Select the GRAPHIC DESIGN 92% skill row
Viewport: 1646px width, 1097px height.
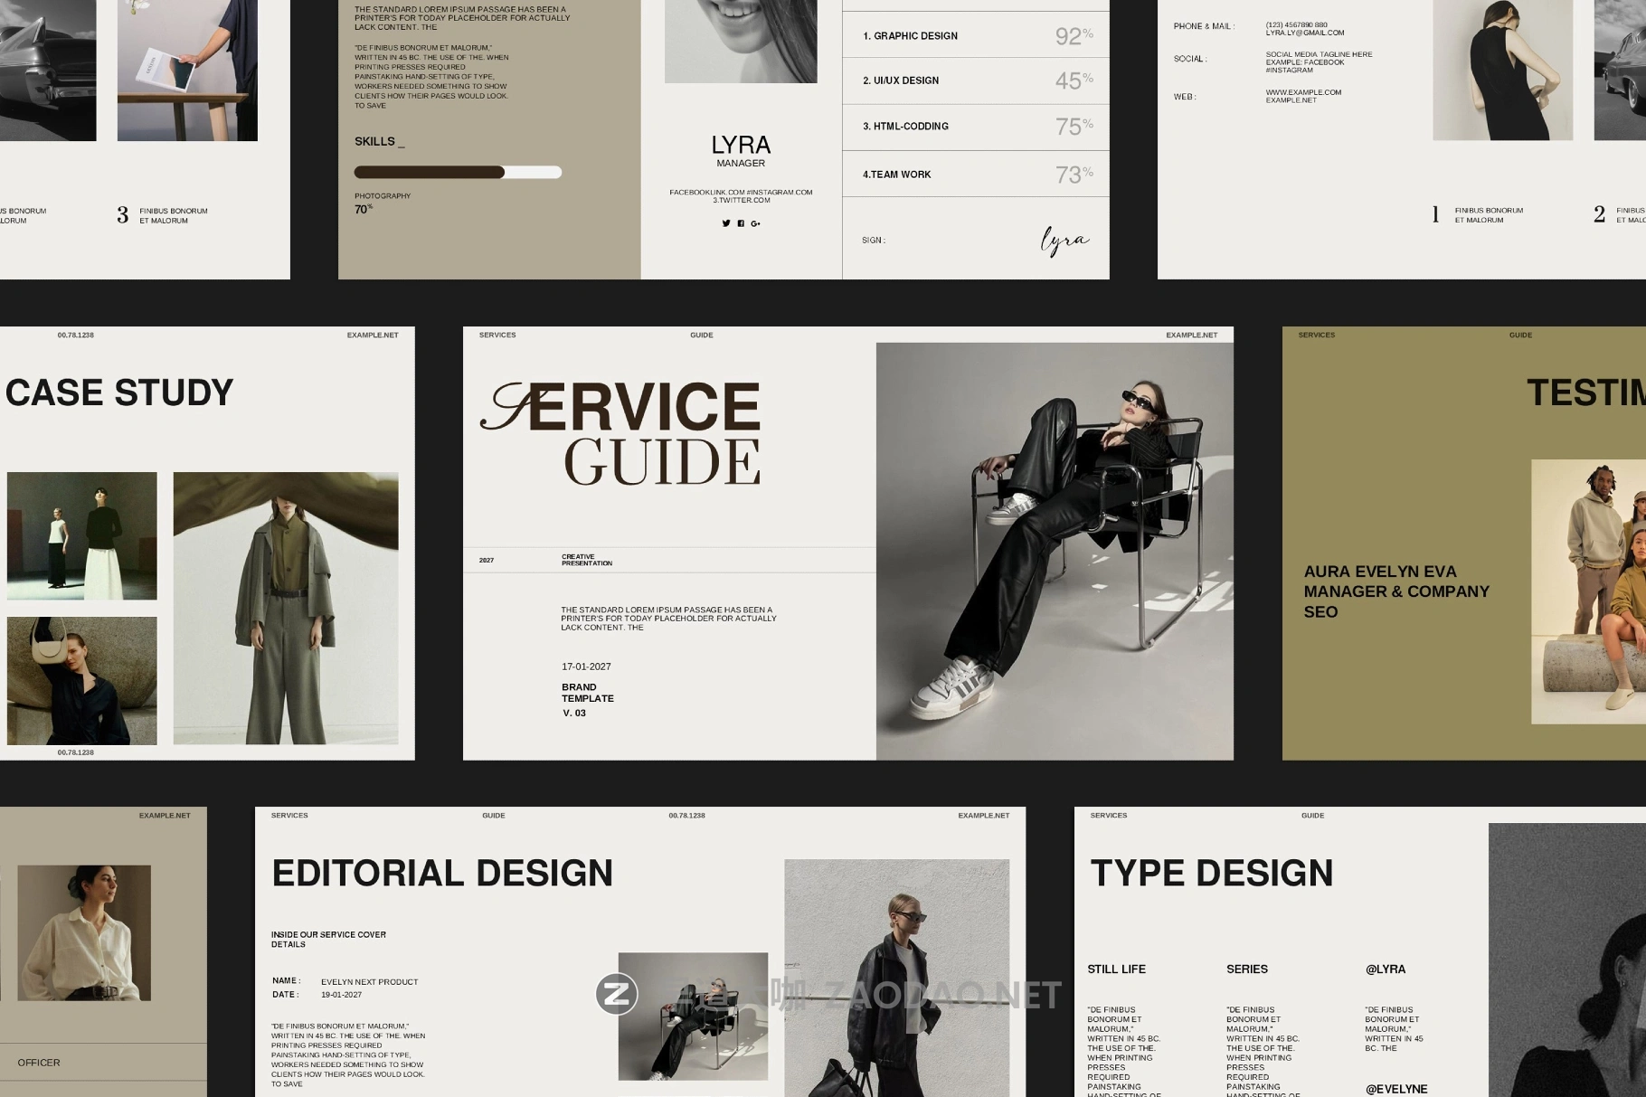[x=977, y=36]
